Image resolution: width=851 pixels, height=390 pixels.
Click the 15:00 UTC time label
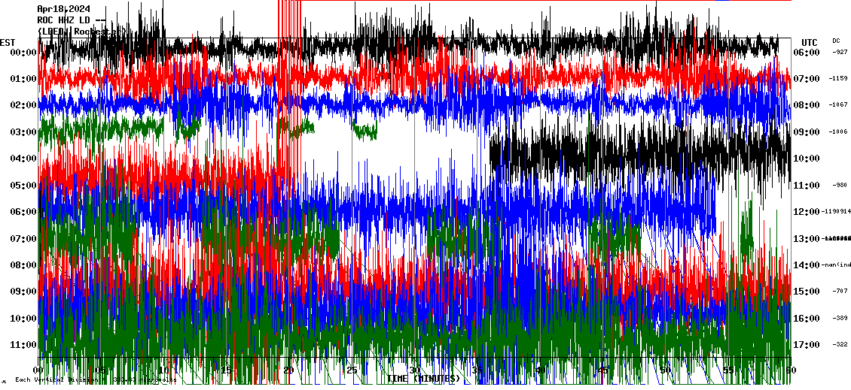(x=807, y=292)
